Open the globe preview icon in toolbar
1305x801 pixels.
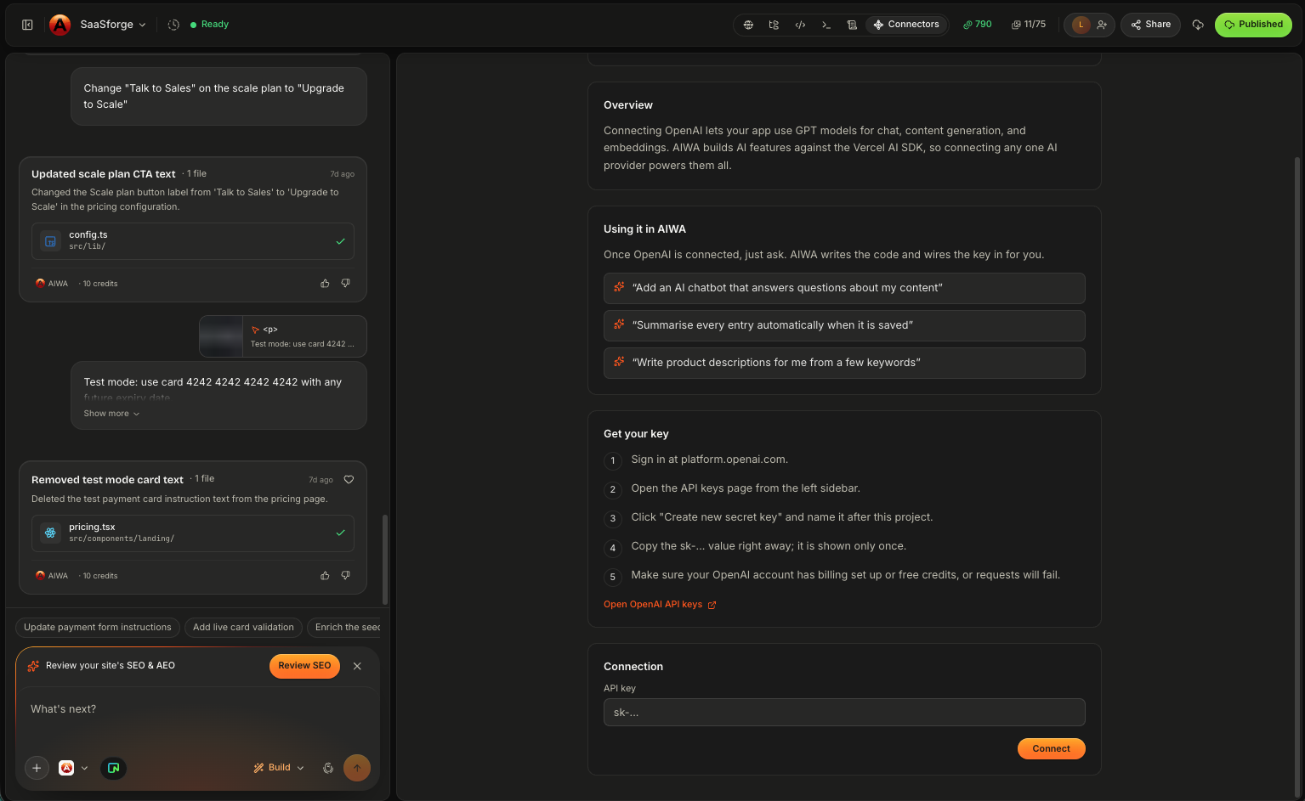coord(748,25)
